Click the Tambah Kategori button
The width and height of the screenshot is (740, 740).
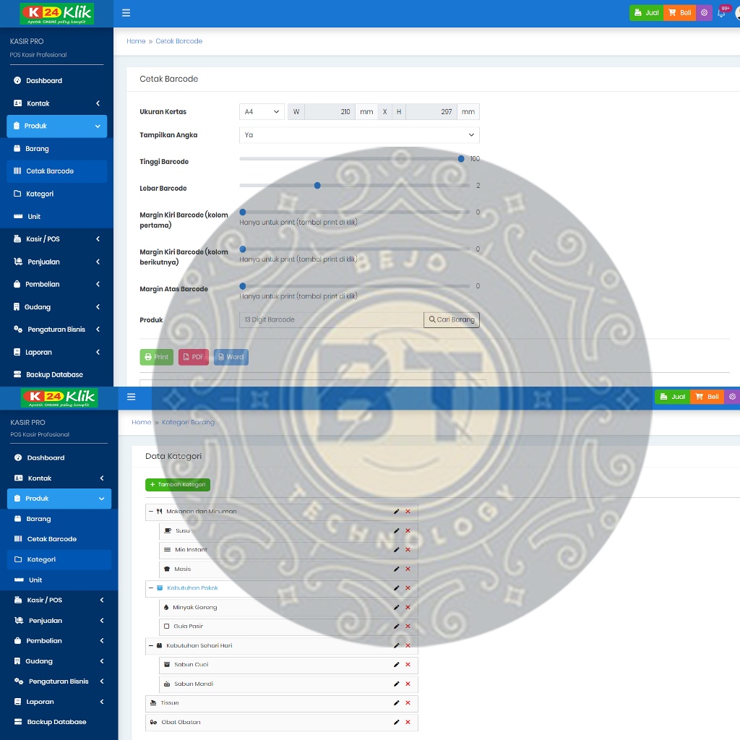tap(178, 485)
